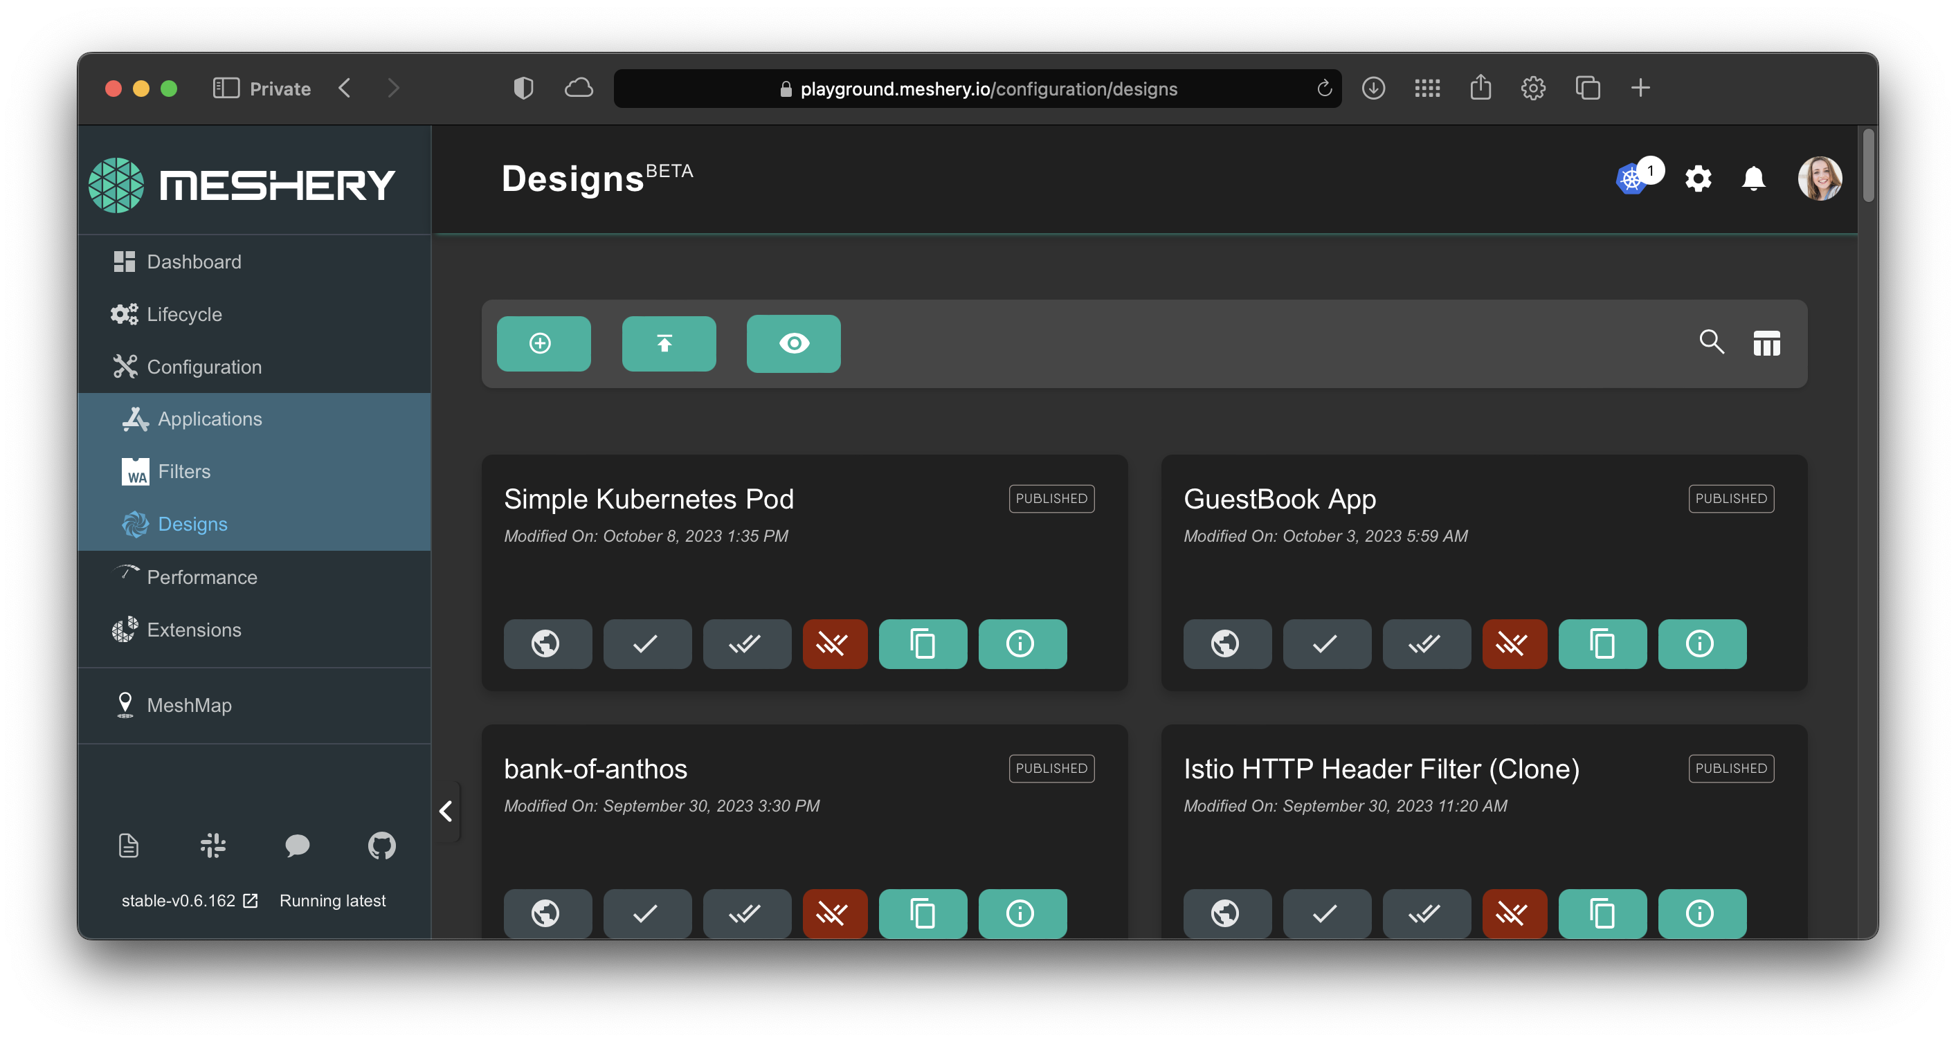Switch to table view layout
The height and width of the screenshot is (1042, 1956).
tap(1766, 344)
